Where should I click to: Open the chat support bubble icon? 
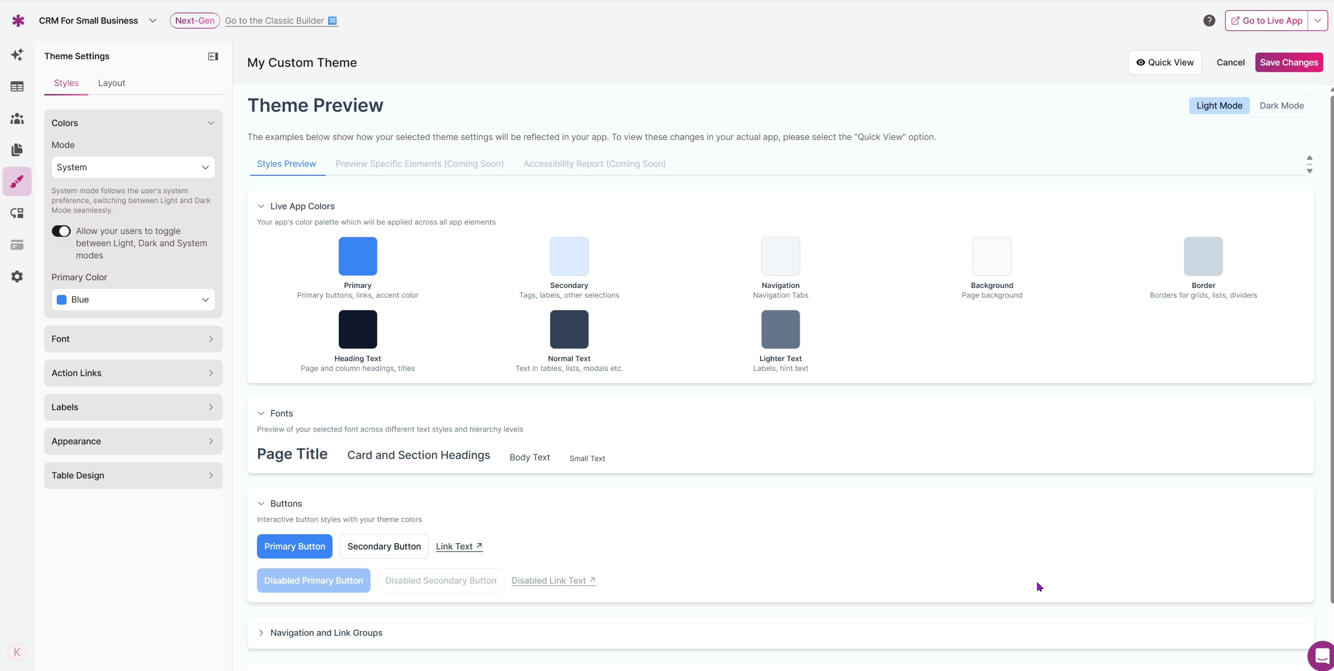tap(1321, 656)
